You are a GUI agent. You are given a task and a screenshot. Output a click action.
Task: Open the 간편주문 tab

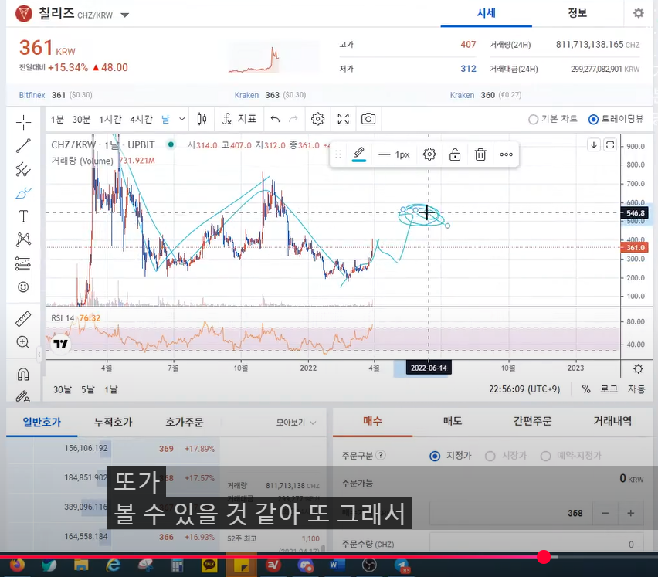point(533,421)
